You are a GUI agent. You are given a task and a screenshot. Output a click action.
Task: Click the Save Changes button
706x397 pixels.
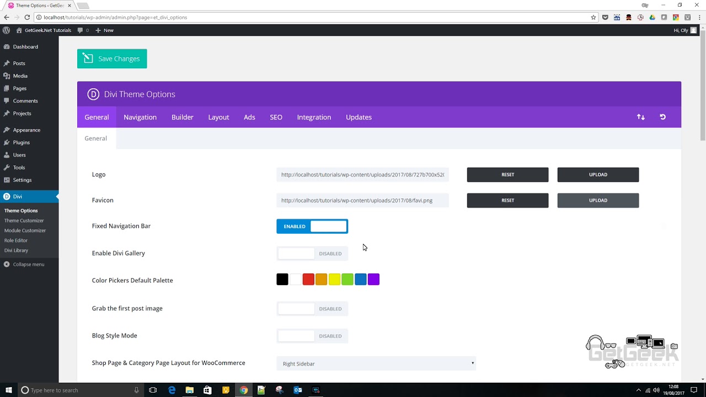click(112, 58)
